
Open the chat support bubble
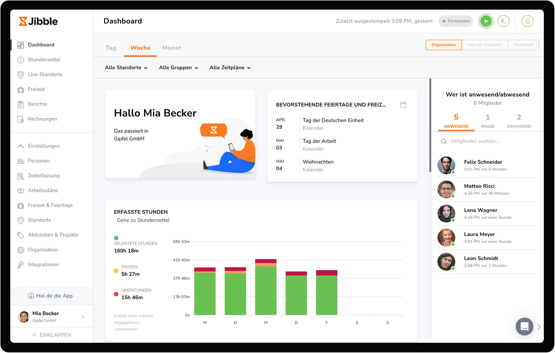point(524,327)
